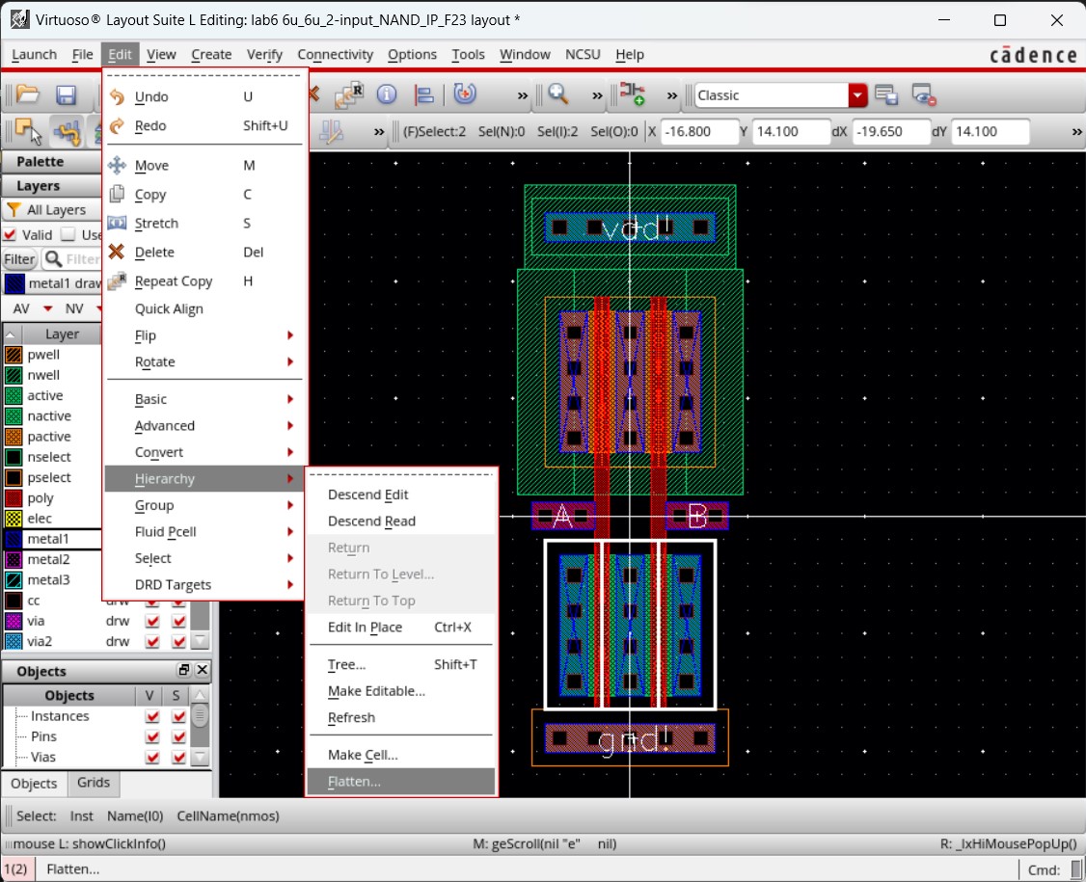Open the AV dropdown arrow
The height and width of the screenshot is (882, 1086).
point(48,308)
